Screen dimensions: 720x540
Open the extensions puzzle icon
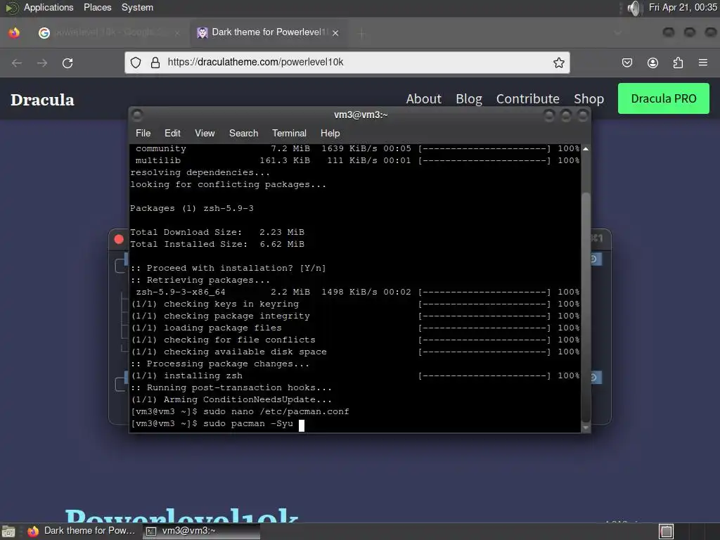coord(678,63)
